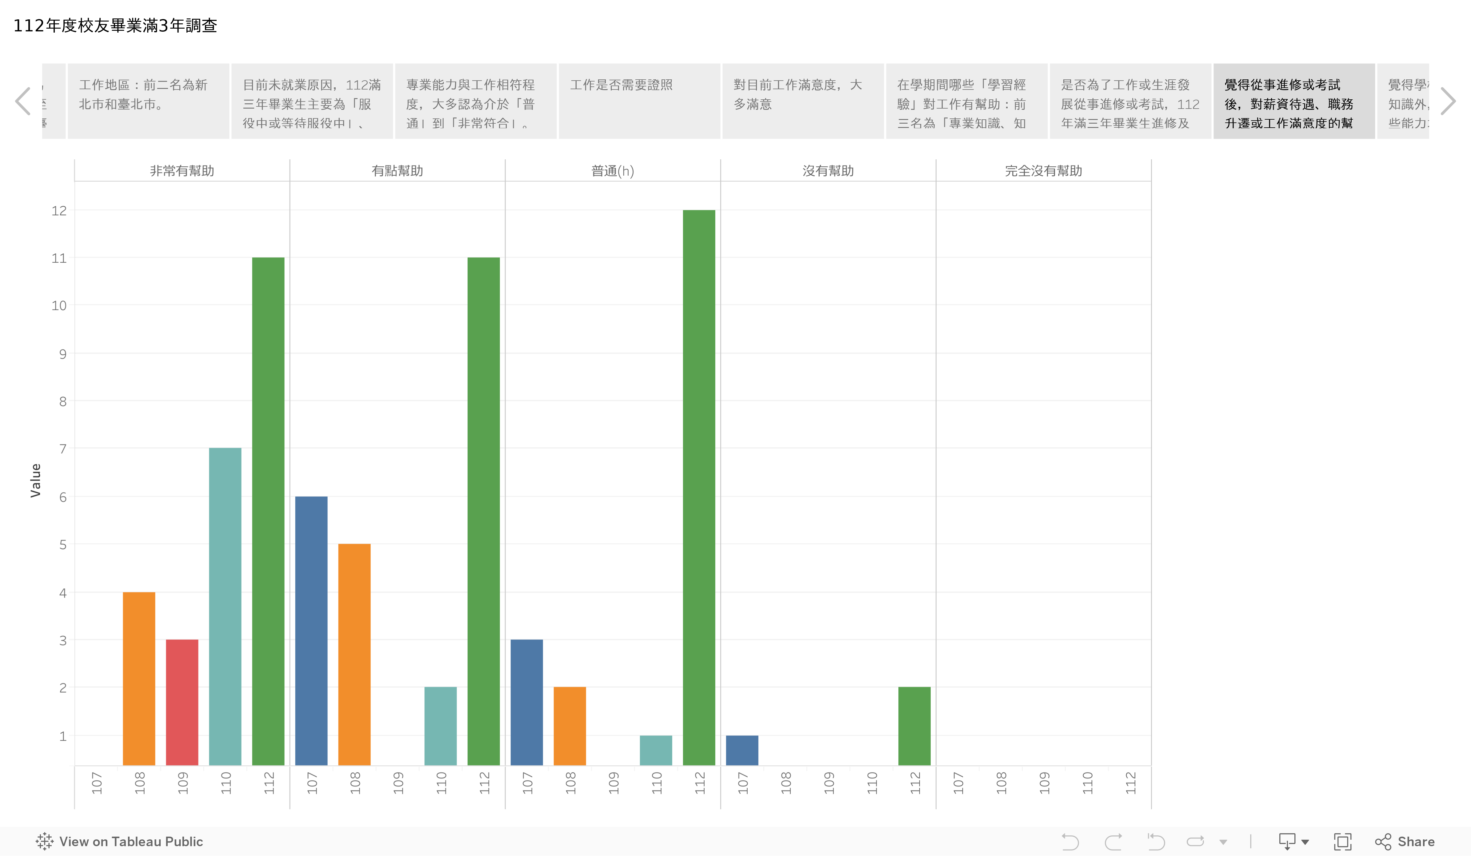Click blue 107 bar in 普通(h)
Image resolution: width=1471 pixels, height=856 pixels.
(x=526, y=702)
